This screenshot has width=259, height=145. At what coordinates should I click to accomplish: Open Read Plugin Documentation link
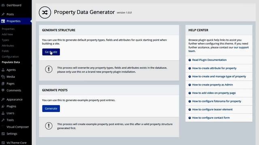[209, 60]
